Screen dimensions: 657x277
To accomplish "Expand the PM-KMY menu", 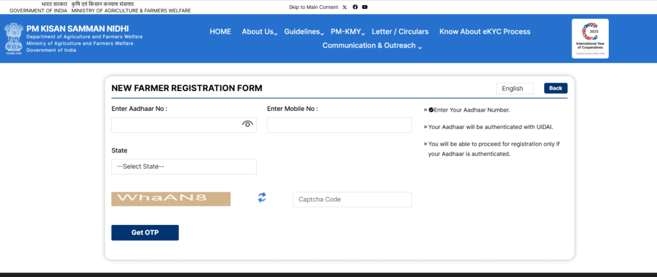I will (x=348, y=32).
